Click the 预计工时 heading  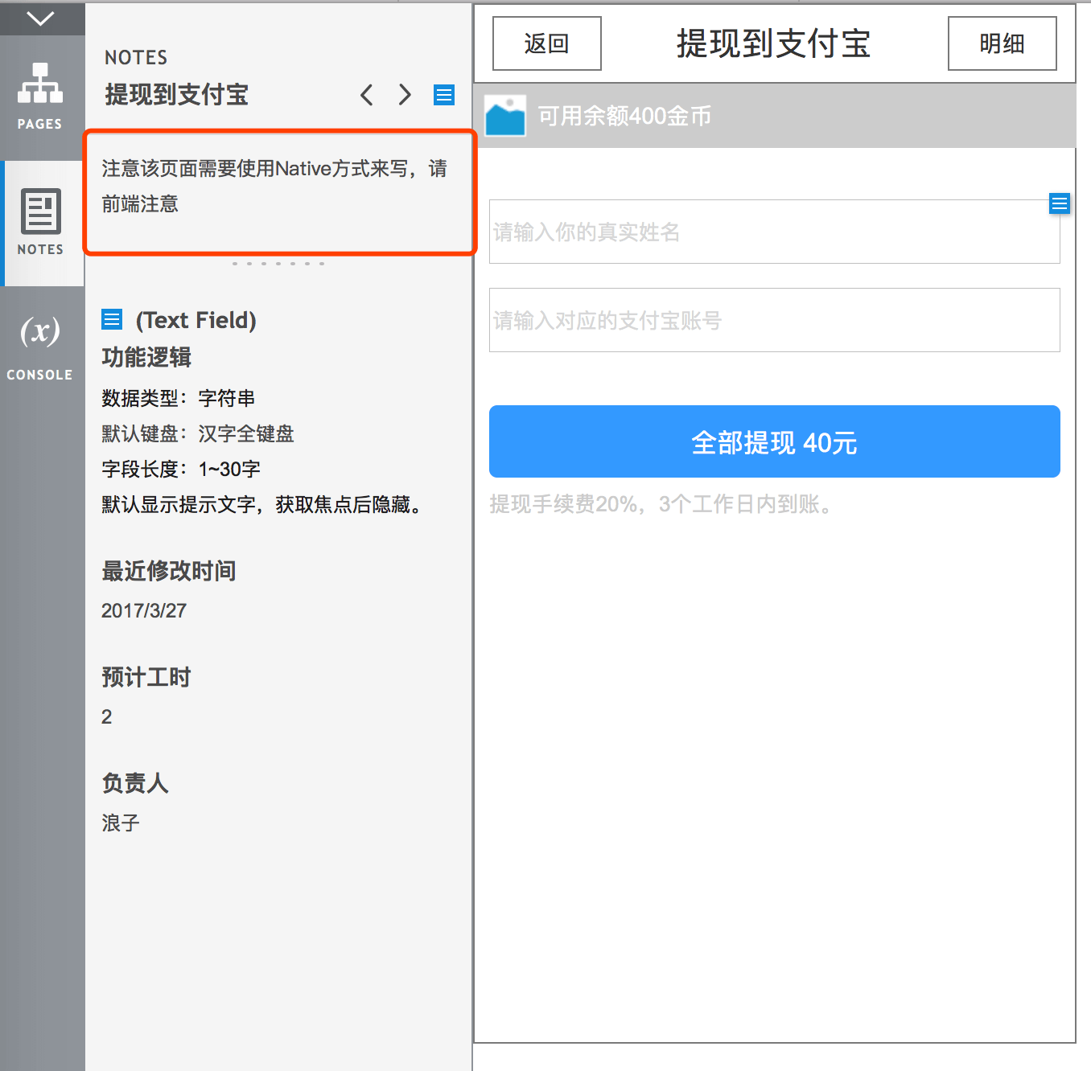click(x=146, y=677)
